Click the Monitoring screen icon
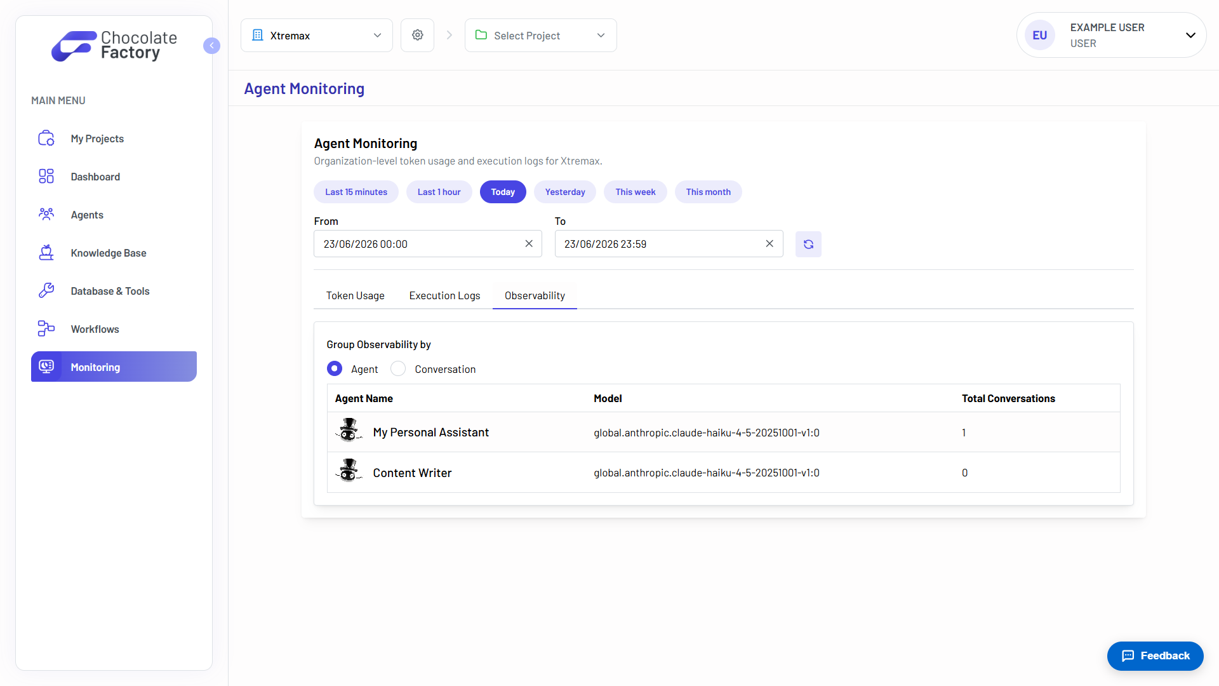Image resolution: width=1219 pixels, height=686 pixels. click(x=46, y=367)
